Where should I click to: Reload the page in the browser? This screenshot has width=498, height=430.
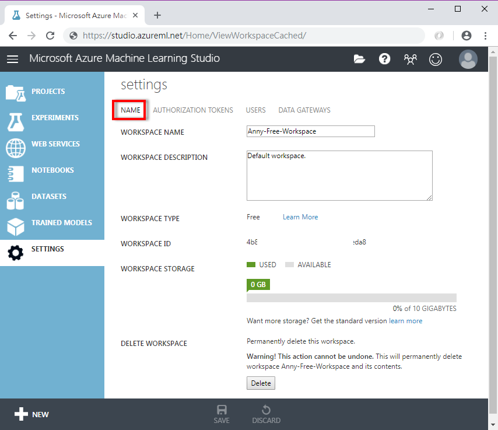[50, 36]
